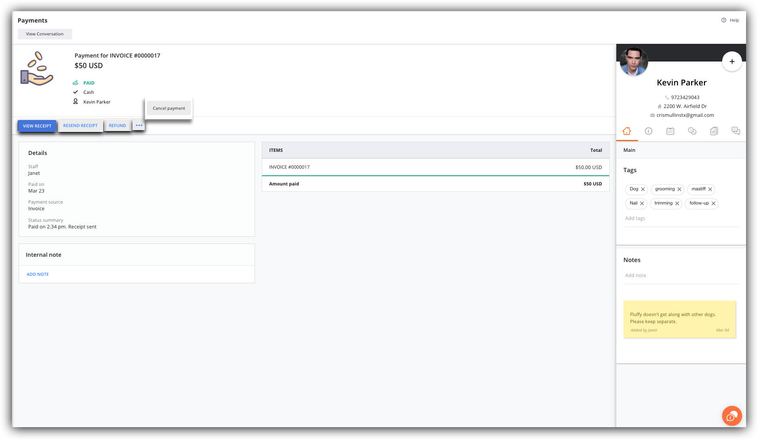Click the INVOICE #0000017 item row
This screenshot has width=758, height=440.
[x=436, y=167]
